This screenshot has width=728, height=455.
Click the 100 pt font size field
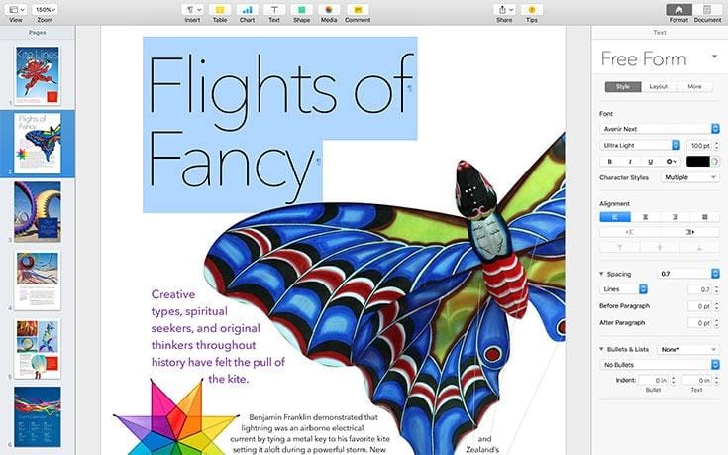point(698,145)
